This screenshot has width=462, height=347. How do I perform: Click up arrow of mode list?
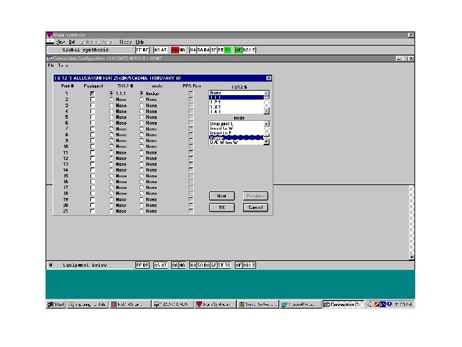[266, 124]
